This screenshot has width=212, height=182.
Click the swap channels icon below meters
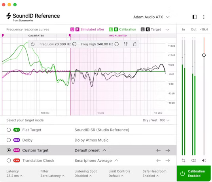184,161
